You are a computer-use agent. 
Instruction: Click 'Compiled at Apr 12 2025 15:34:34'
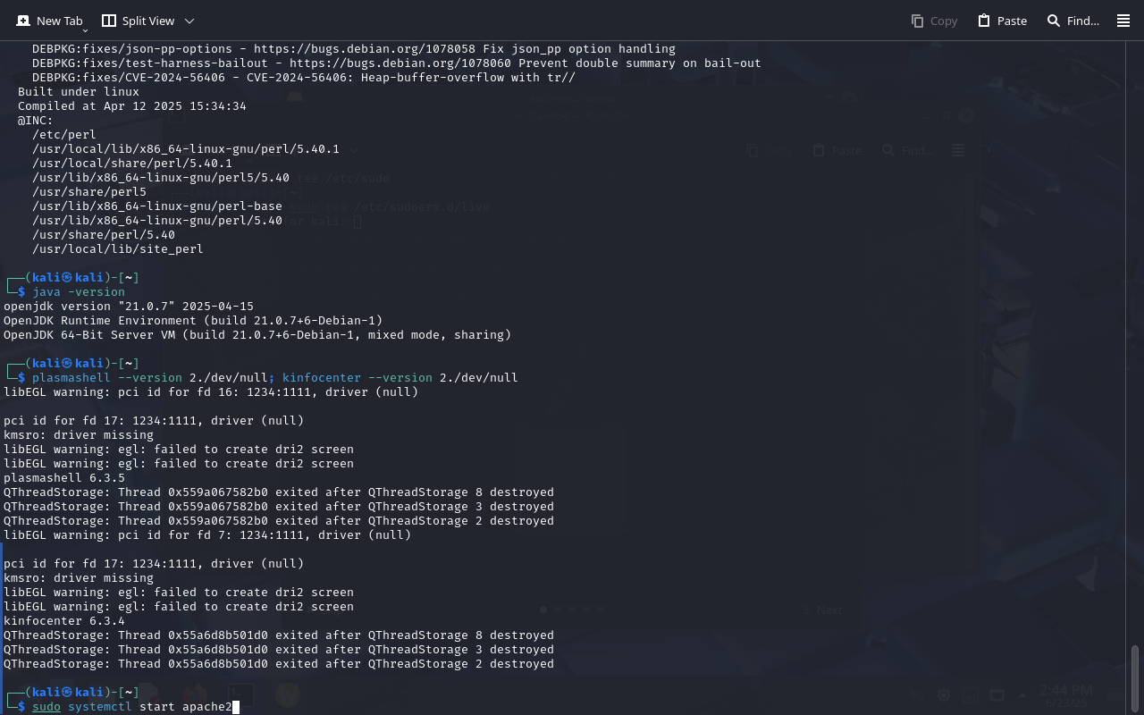pos(132,106)
